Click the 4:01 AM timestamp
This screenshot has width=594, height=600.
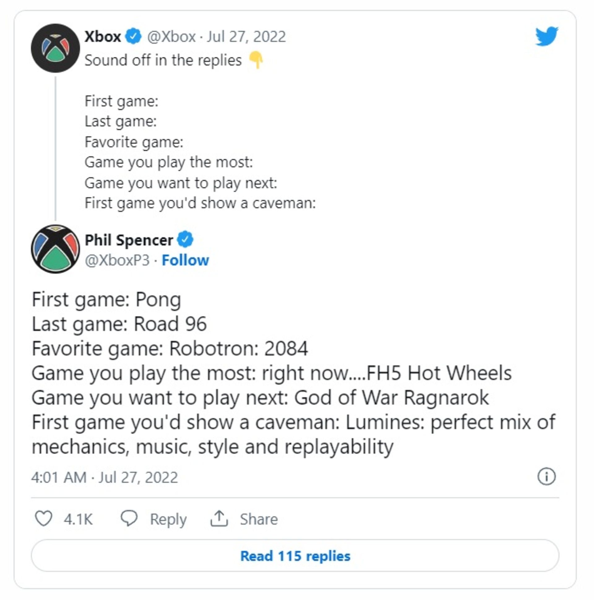point(59,477)
